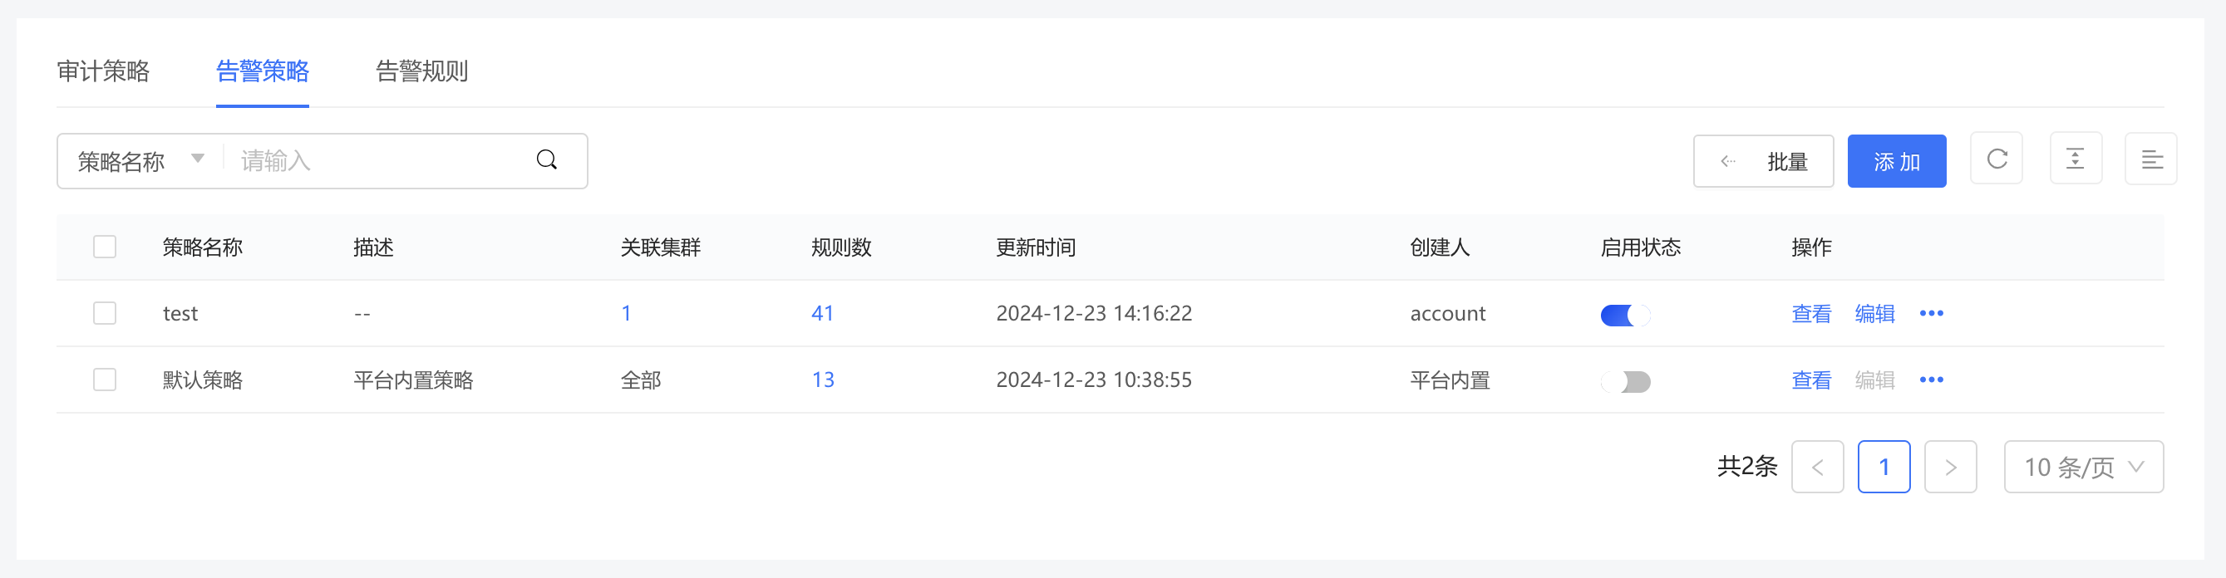Check the select-all header checkbox

(105, 247)
